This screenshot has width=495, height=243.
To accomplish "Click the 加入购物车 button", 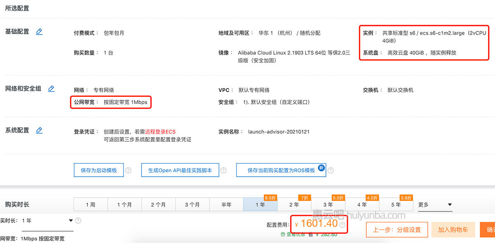I will coord(453,230).
